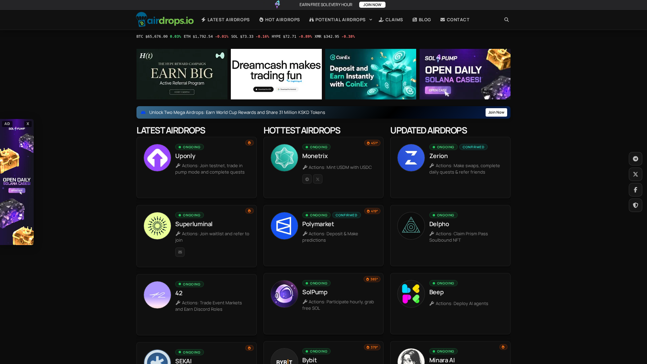Click the Monetrix project logo
This screenshot has width=647, height=364.
click(284, 158)
